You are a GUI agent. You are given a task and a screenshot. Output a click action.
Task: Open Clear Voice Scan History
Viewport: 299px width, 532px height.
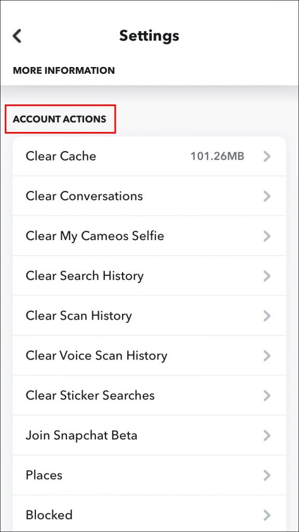point(149,355)
